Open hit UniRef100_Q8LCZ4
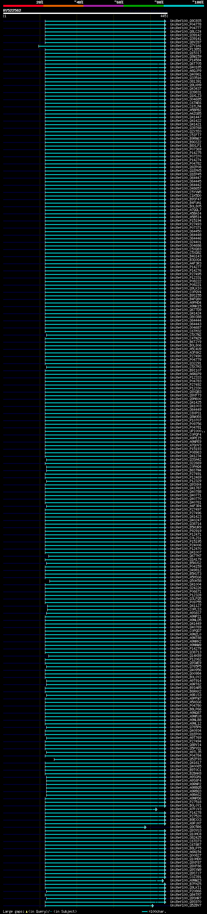207x914 pixels. coord(186,31)
